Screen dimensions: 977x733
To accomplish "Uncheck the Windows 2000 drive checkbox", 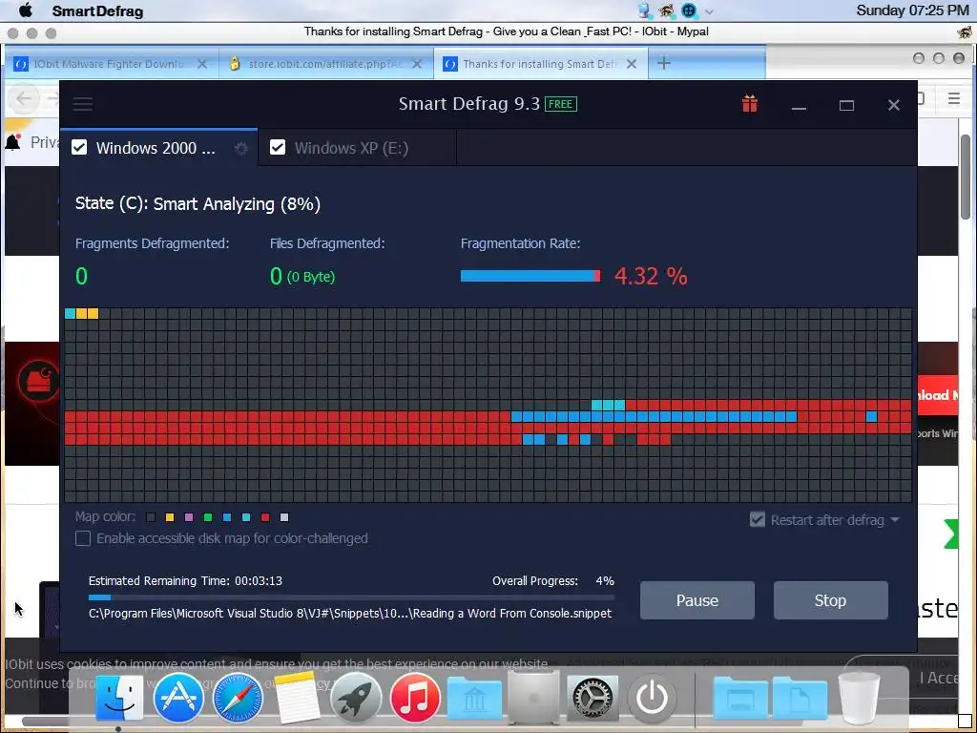I will click(x=79, y=147).
